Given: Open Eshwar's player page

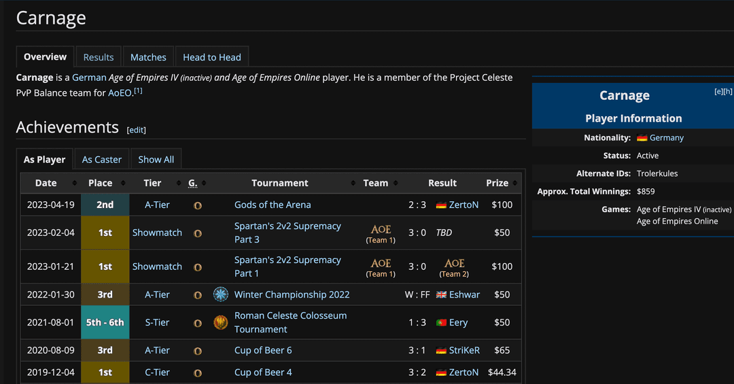Looking at the screenshot, I should 464,294.
